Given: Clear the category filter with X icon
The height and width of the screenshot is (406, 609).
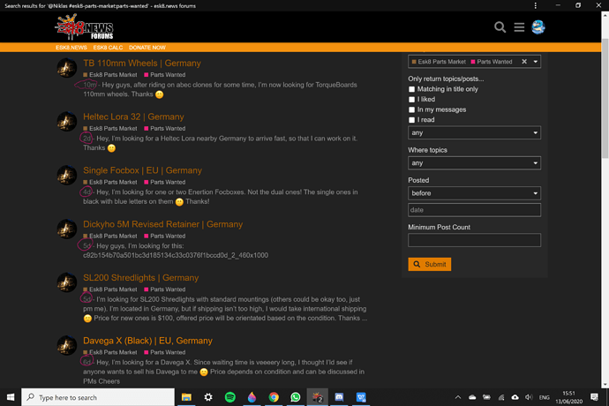Looking at the screenshot, I should [524, 62].
